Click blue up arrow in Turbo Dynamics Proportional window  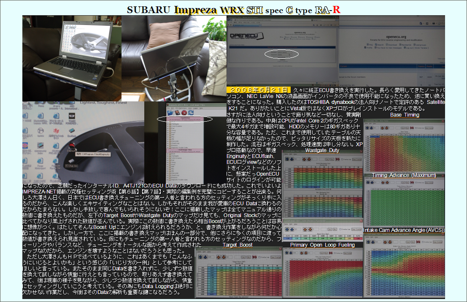point(287,229)
